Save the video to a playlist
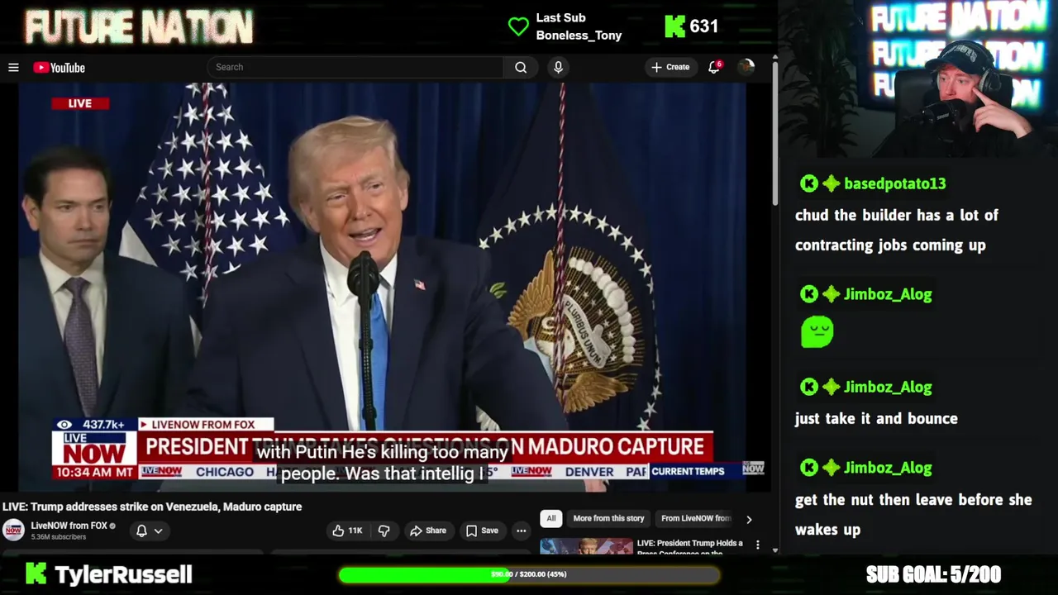This screenshot has height=595, width=1058. coord(482,531)
